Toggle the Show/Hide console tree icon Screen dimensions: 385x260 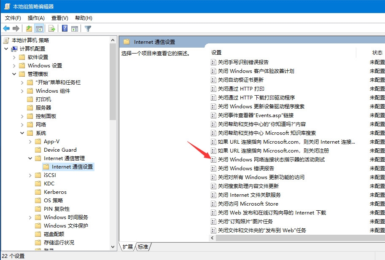[x=39, y=29]
